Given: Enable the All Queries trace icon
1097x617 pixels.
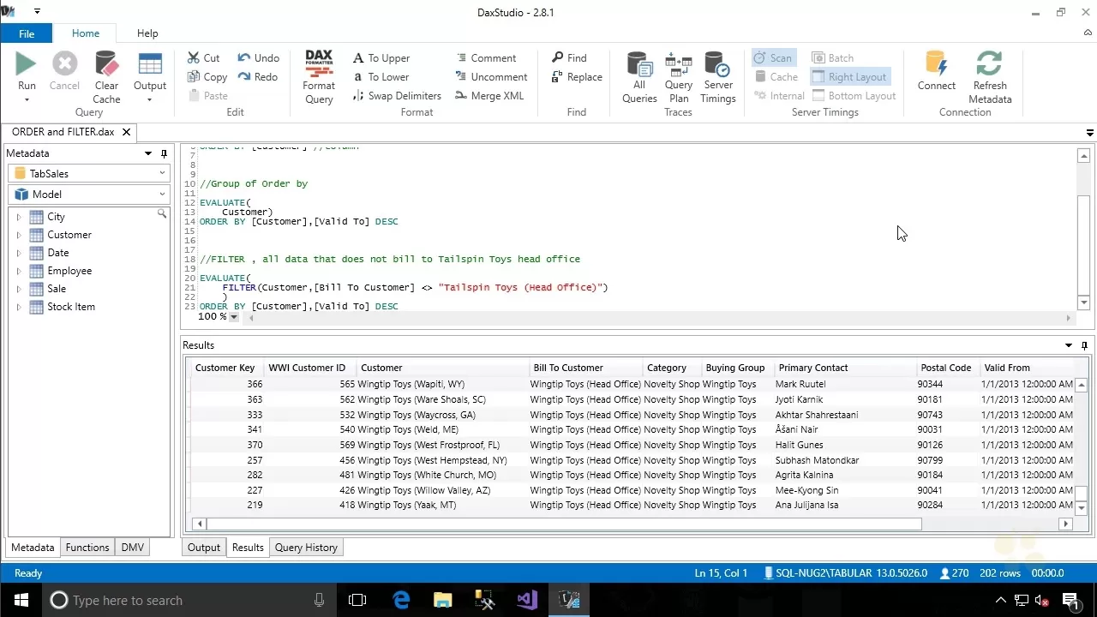Looking at the screenshot, I should [638, 75].
